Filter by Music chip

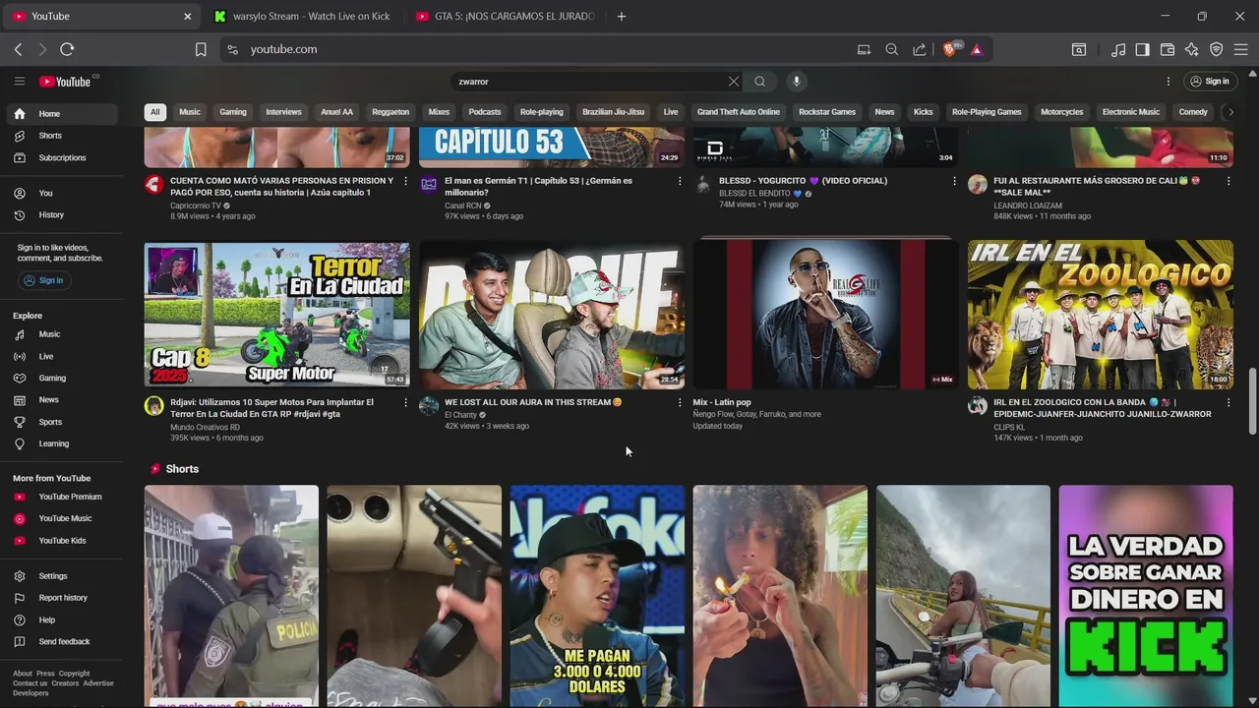pos(190,112)
